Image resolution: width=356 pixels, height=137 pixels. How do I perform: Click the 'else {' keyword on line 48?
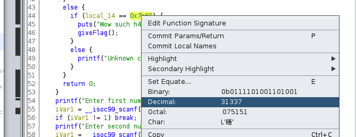(81, 50)
